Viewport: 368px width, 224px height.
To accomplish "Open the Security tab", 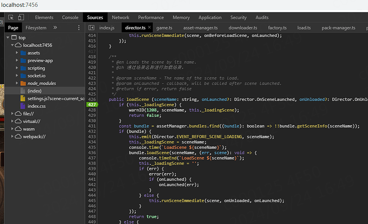I will point(238,18).
